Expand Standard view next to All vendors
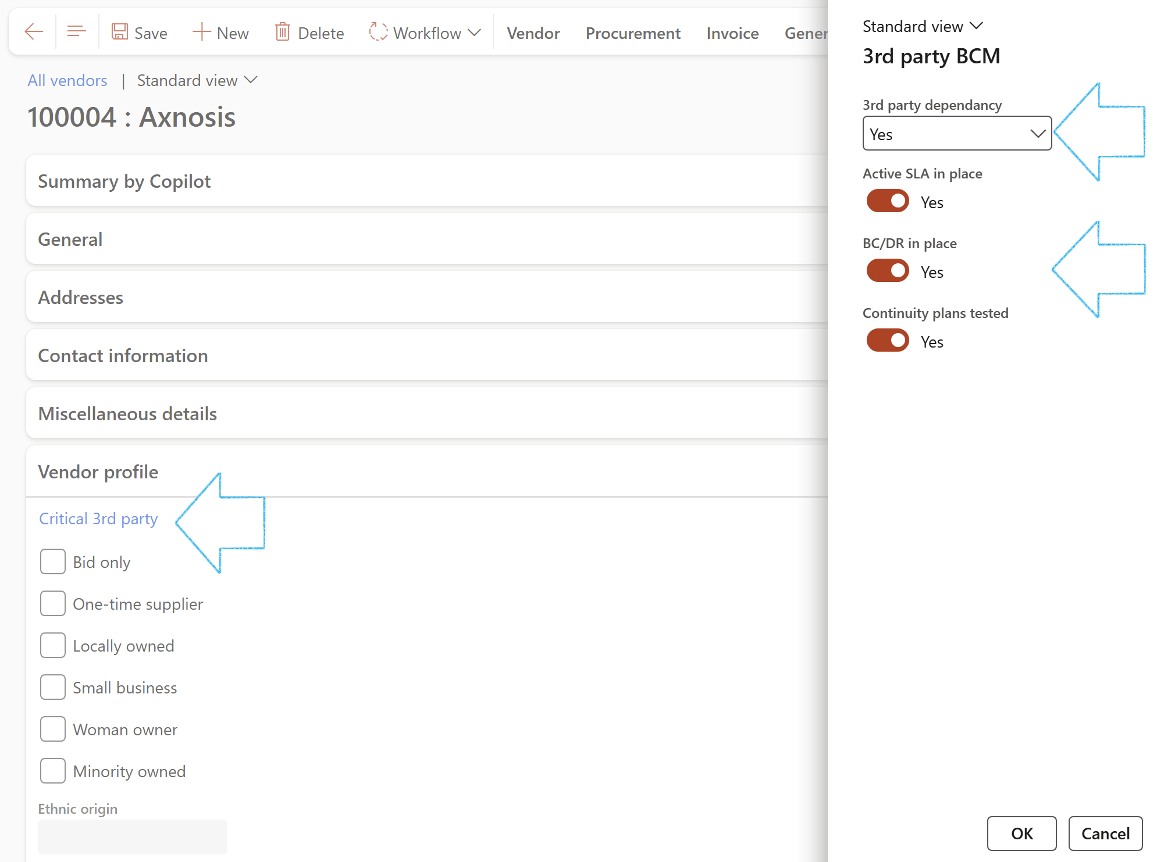Image resolution: width=1157 pixels, height=862 pixels. 197,80
